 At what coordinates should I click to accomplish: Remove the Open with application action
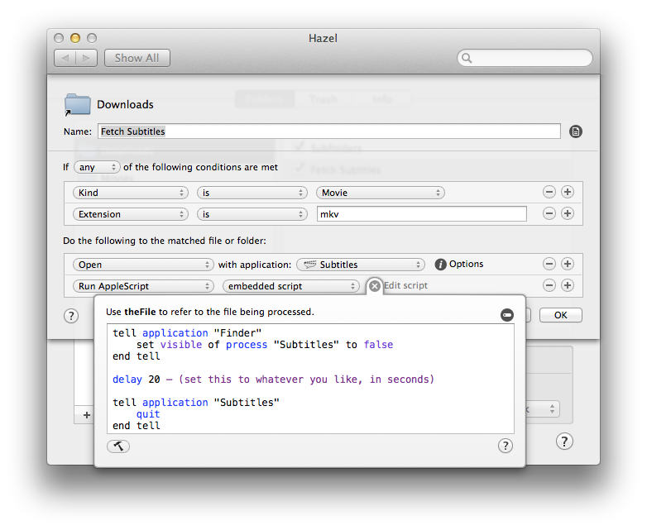click(549, 264)
